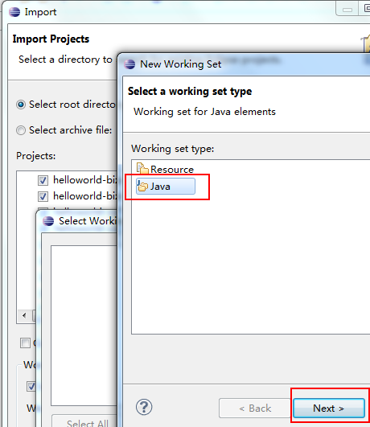This screenshot has width=370, height=427.
Task: Click the Select Working Set list box
Action: click(x=84, y=326)
